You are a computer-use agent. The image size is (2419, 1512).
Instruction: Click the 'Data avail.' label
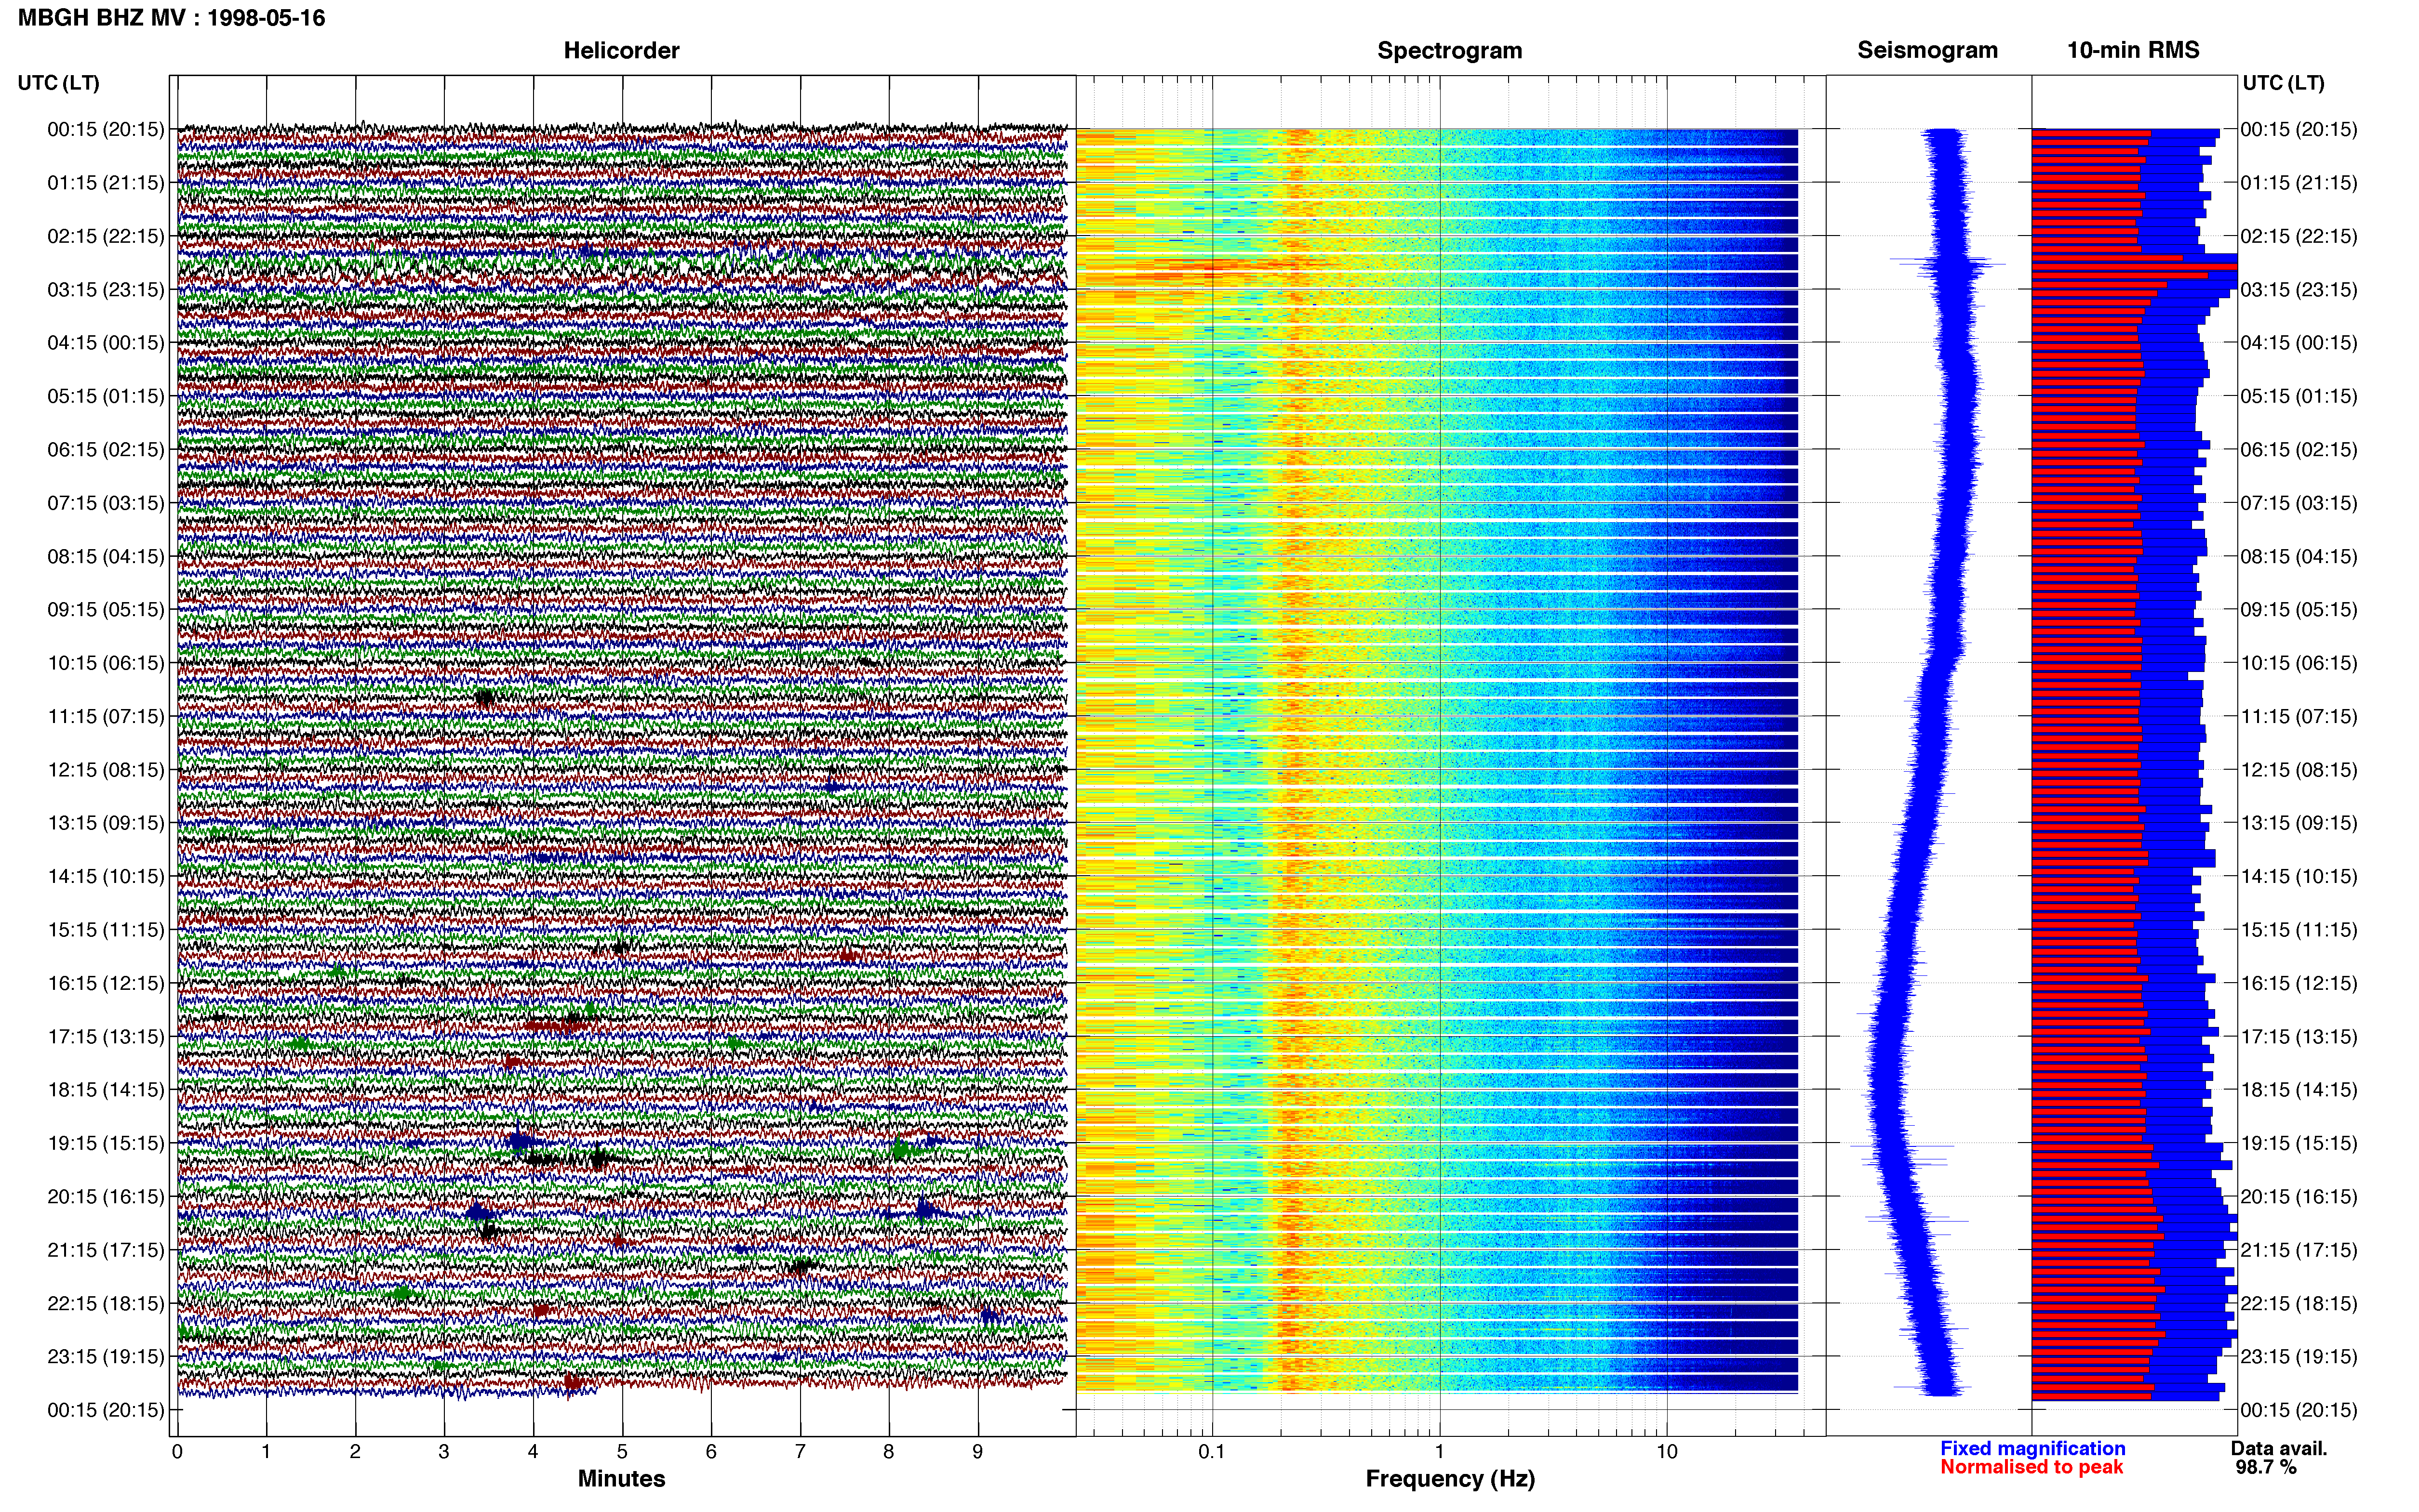click(2279, 1448)
